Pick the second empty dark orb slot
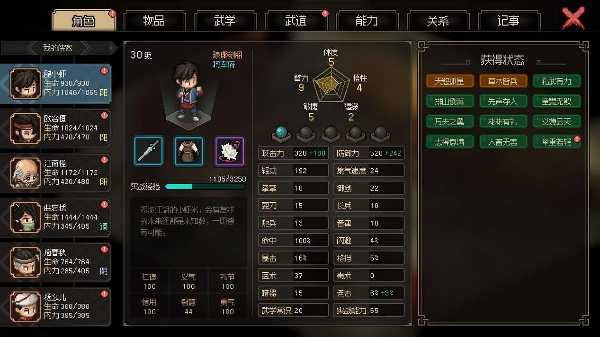 point(331,134)
